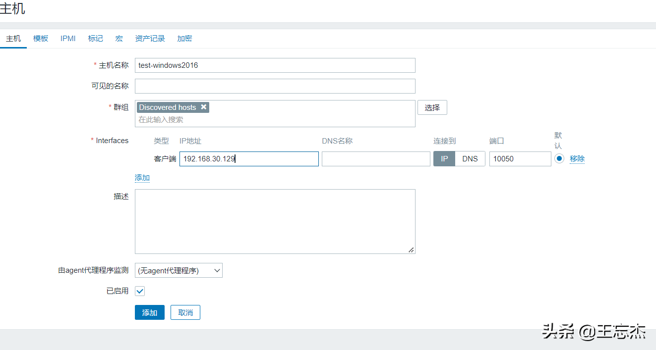
Task: Switch to the 资产记录 tab
Action: (150, 38)
